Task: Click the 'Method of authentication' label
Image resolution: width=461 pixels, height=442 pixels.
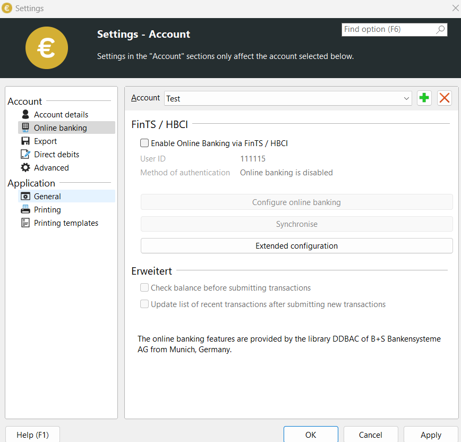Action: point(185,173)
